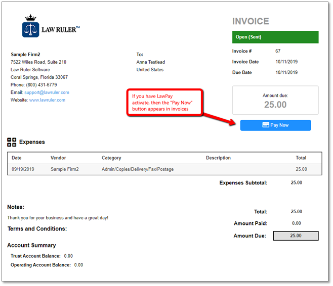The height and width of the screenshot is (286, 333).
Task: Open the www.lawruler.com website link
Action: coord(47,100)
